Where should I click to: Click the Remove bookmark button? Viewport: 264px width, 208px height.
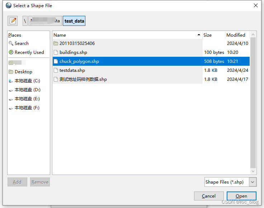click(40, 182)
